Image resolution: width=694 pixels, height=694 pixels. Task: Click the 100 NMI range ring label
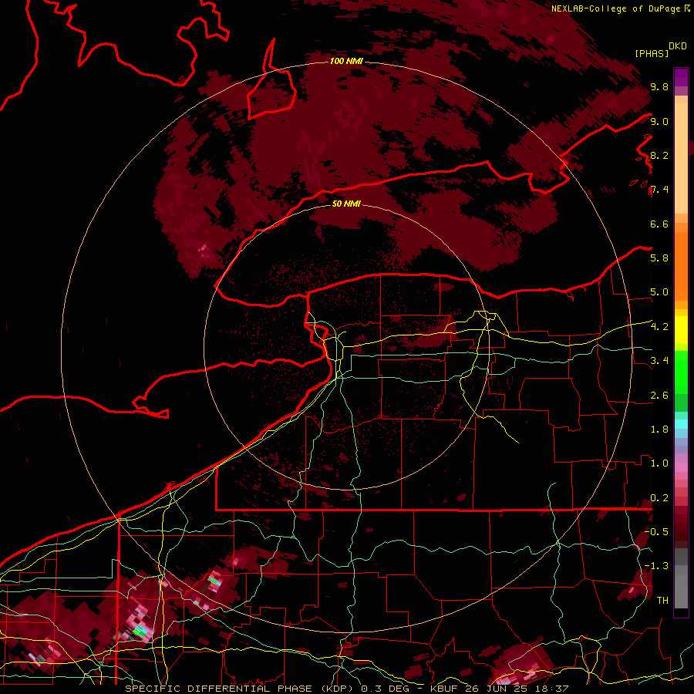(346, 61)
